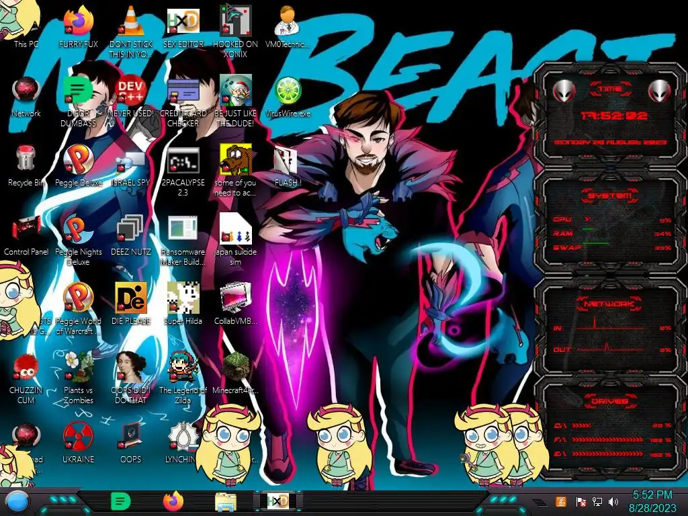688x516 pixels.
Task: Open the green app on taskbar
Action: point(121,501)
